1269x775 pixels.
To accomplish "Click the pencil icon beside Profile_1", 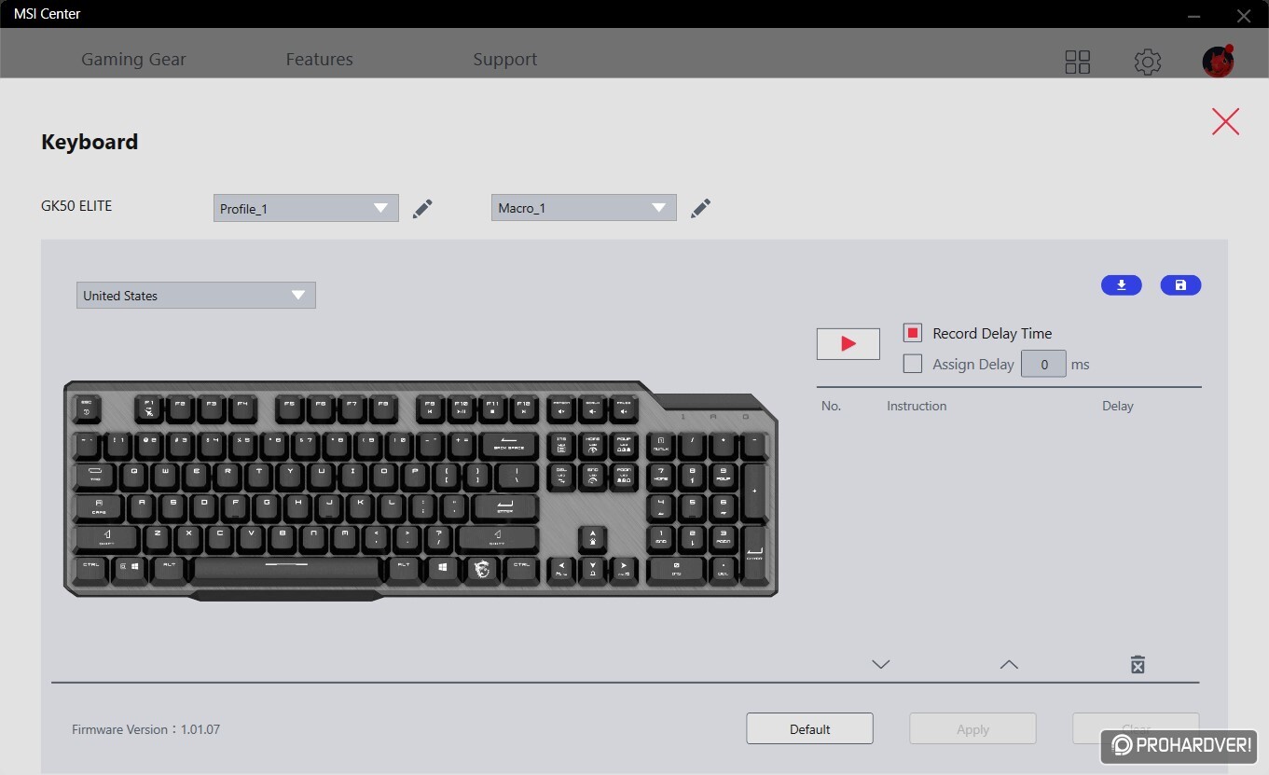I will (x=422, y=208).
